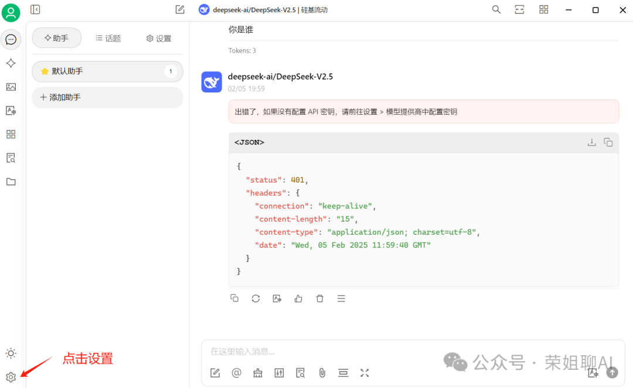Viewport: 633px width, 388px height.
Task: Click the 默认助手 topic count badge
Action: coord(171,71)
